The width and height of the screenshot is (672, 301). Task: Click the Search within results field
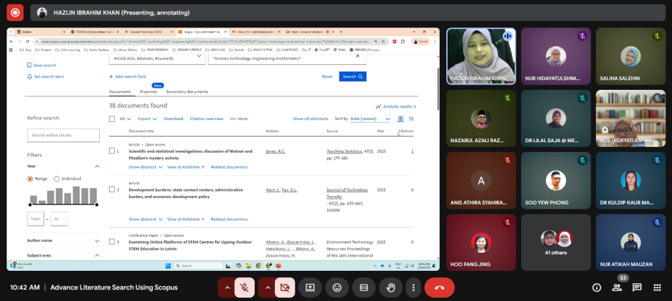tap(63, 135)
